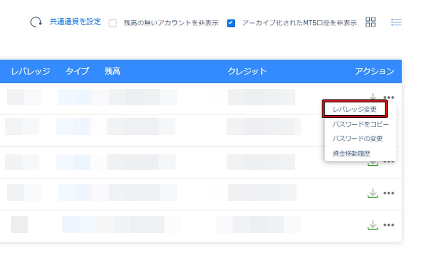
Task: Enable 残高の無いアカウントを非表示 checkbox
Action: [112, 23]
